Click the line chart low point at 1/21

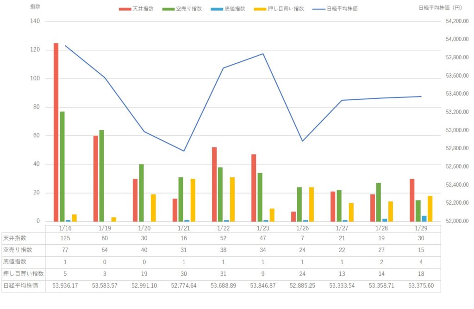click(184, 151)
